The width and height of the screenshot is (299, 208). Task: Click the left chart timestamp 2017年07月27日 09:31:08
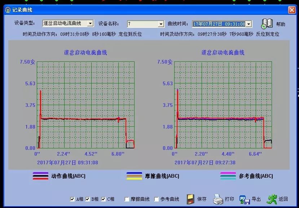(67, 162)
